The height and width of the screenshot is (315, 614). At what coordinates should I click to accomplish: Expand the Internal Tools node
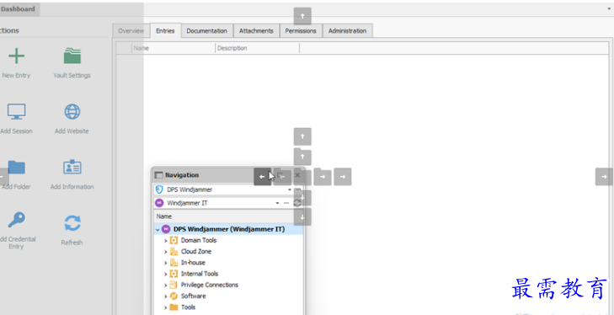(x=166, y=275)
